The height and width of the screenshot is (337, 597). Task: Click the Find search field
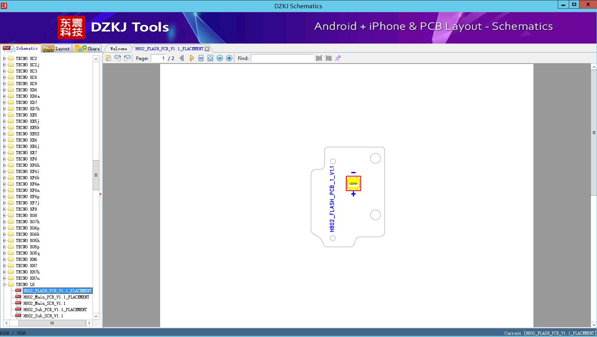[282, 58]
